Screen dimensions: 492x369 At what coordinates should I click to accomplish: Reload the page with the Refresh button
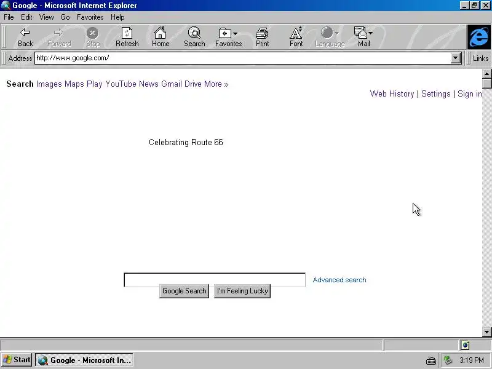127,38
